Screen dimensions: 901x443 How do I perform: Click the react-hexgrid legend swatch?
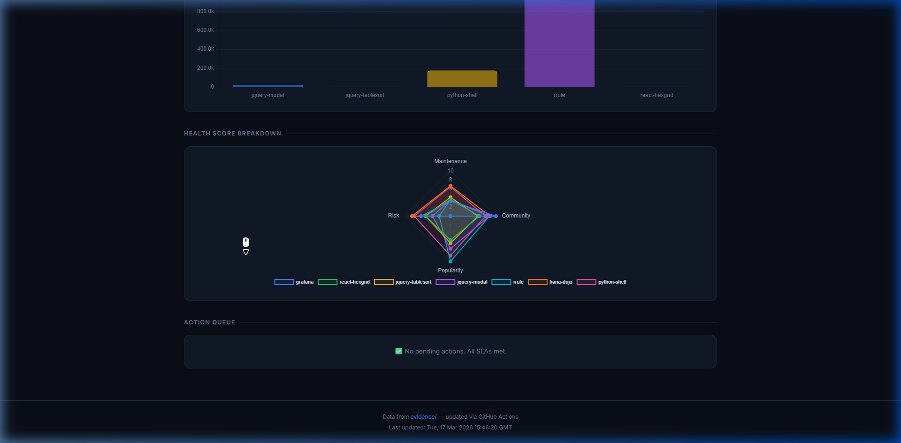coord(328,282)
